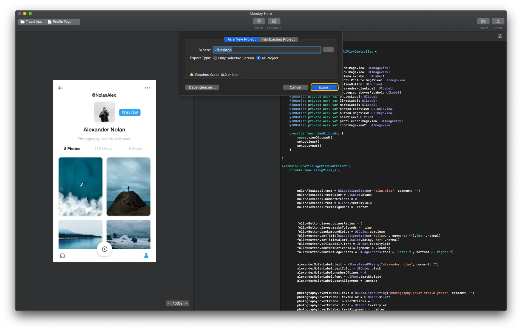Click 'photosTableView: UITableView!' outlet line
Screen dimensions: 522x331
click(x=341, y=109)
